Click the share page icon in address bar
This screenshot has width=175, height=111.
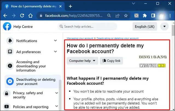click(117, 16)
